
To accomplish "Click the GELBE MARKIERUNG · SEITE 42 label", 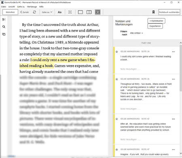I will pos(135,119).
